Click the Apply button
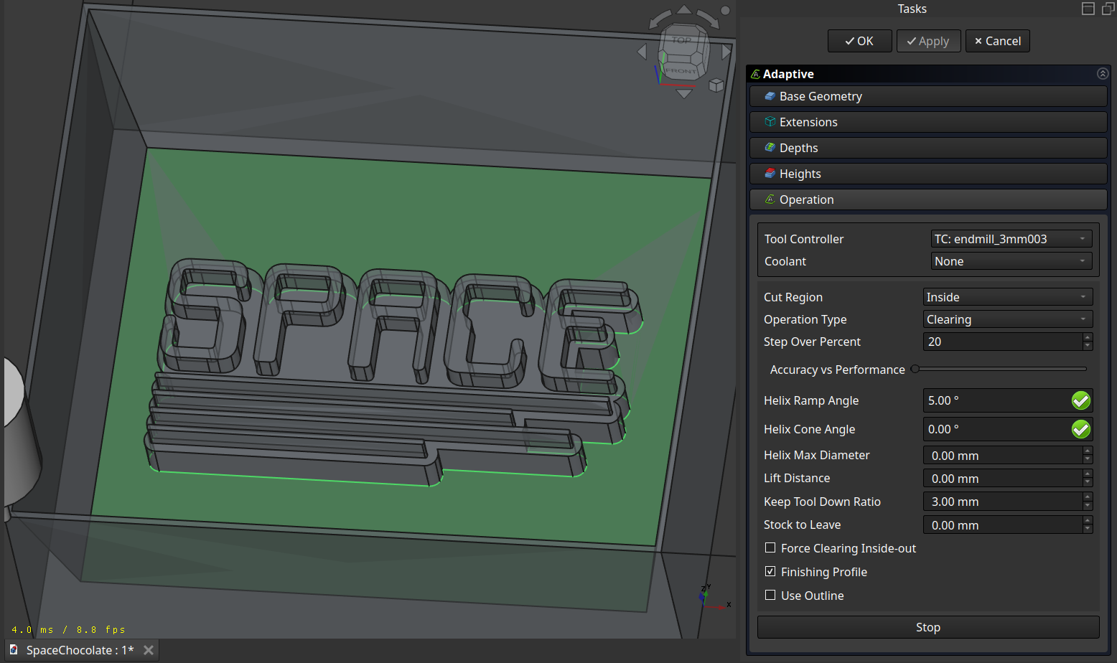 (x=928, y=41)
